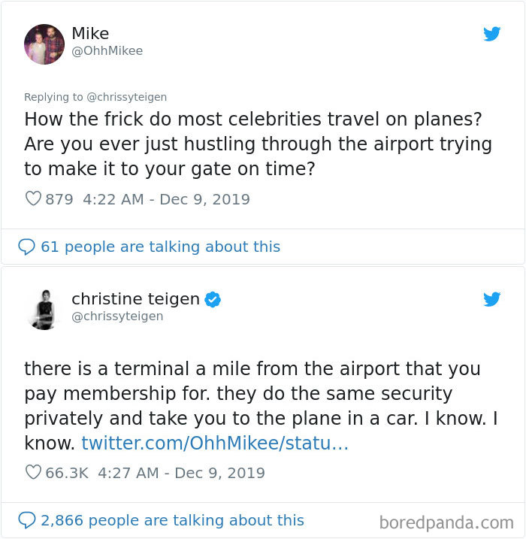Viewport: 526px width, 539px height.
Task: Click the 'Replying to @chrissyteigen' link
Action: [x=95, y=97]
